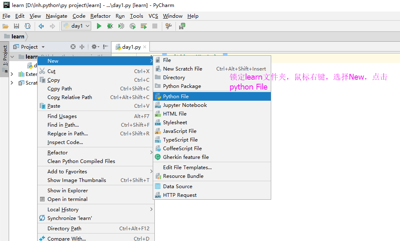Viewport: 400px width, 241px height.
Task: Click Copy Path in context menu
Action: click(96, 89)
